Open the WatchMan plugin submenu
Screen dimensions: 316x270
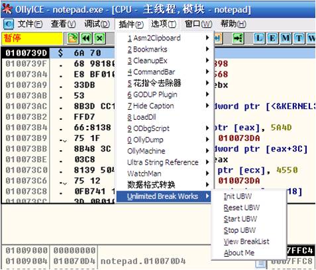164,173
